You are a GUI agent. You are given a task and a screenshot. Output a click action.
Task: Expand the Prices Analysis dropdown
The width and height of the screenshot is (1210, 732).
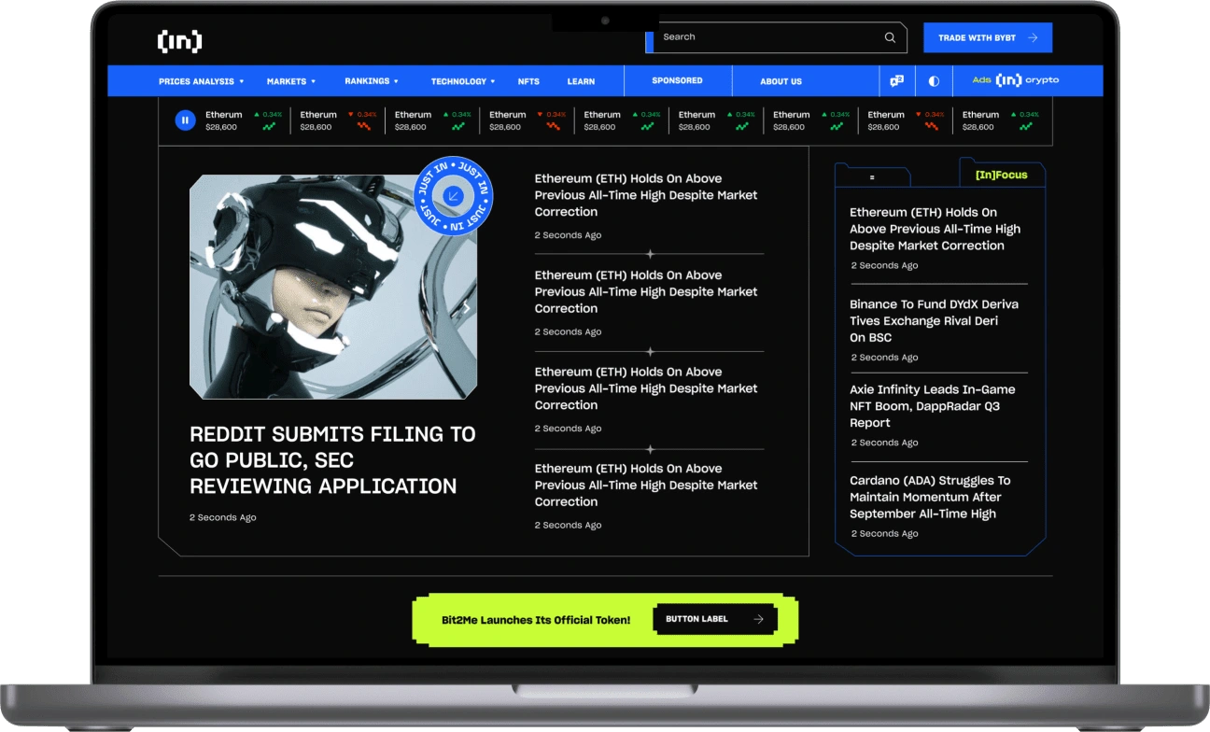[201, 81]
